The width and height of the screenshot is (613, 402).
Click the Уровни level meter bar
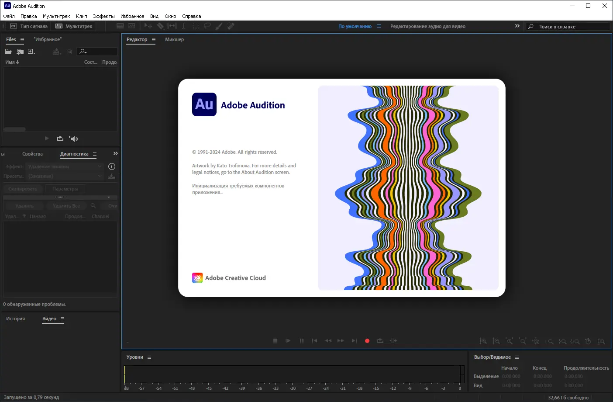[293, 374]
